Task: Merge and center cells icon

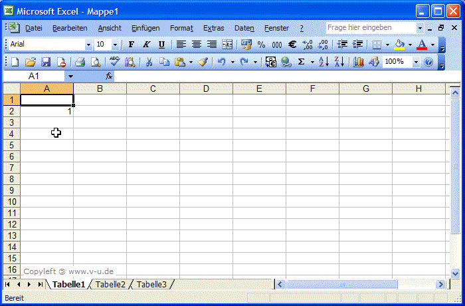Action: (x=227, y=45)
